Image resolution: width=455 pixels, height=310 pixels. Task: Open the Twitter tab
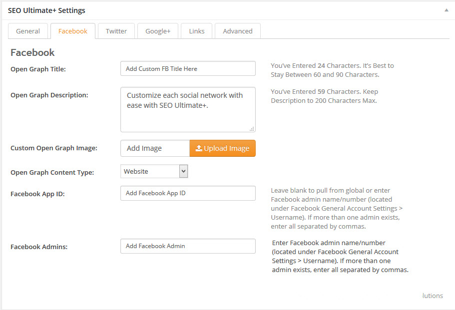(116, 31)
